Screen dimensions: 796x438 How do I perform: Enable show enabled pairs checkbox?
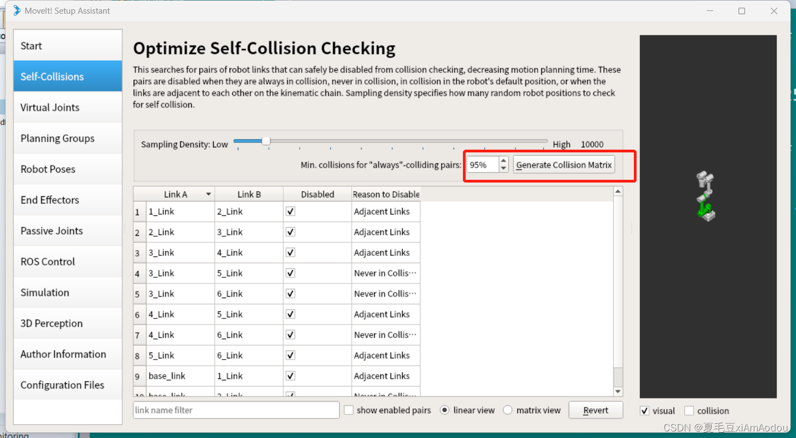point(348,410)
